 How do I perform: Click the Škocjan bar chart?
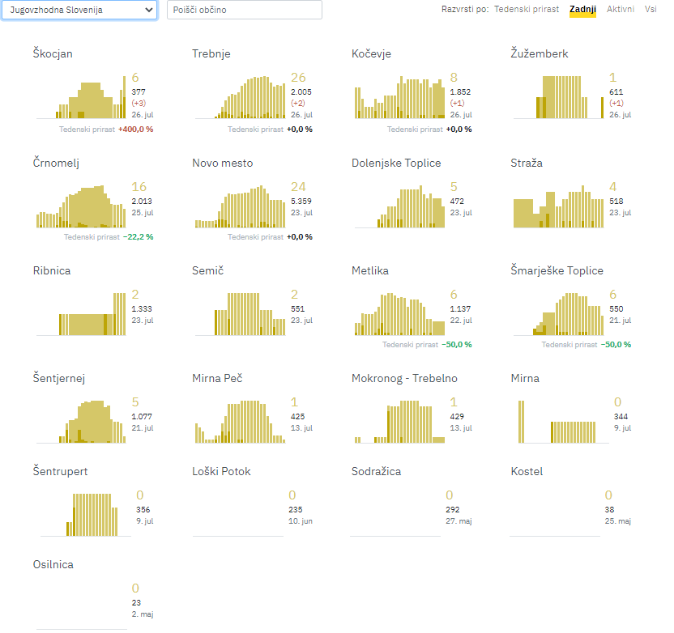point(82,97)
